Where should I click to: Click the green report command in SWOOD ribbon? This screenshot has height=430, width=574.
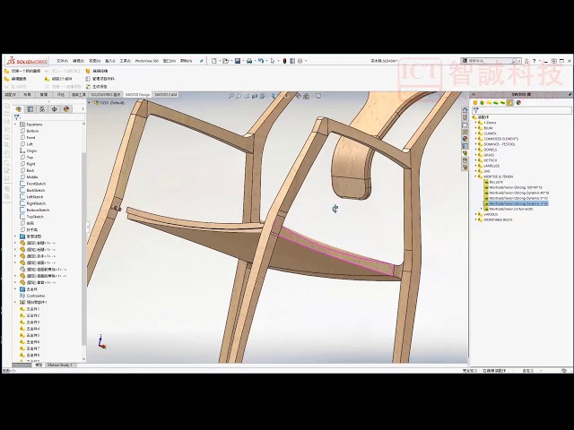tap(97, 87)
